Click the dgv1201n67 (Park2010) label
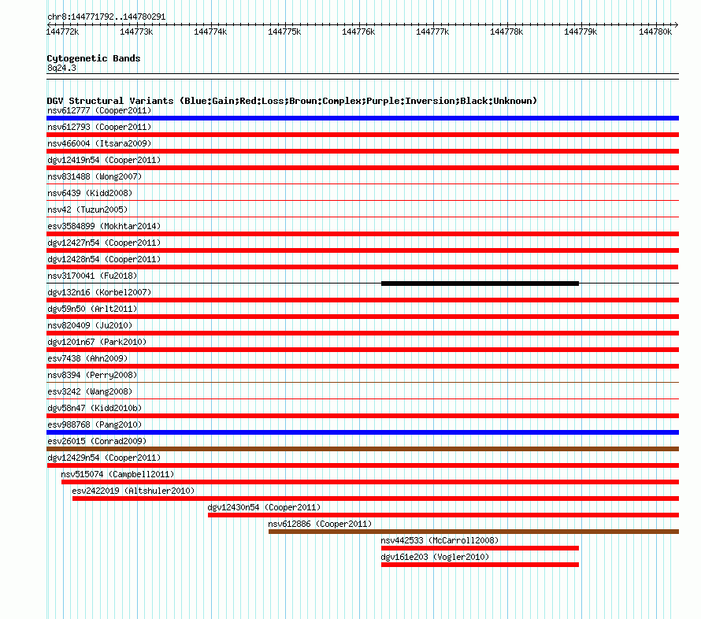Viewport: 701px width, 619px height. coord(97,342)
